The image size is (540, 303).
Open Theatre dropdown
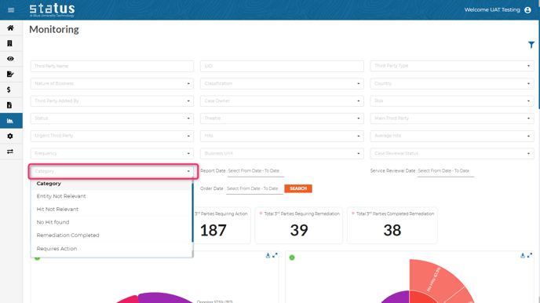coord(282,118)
